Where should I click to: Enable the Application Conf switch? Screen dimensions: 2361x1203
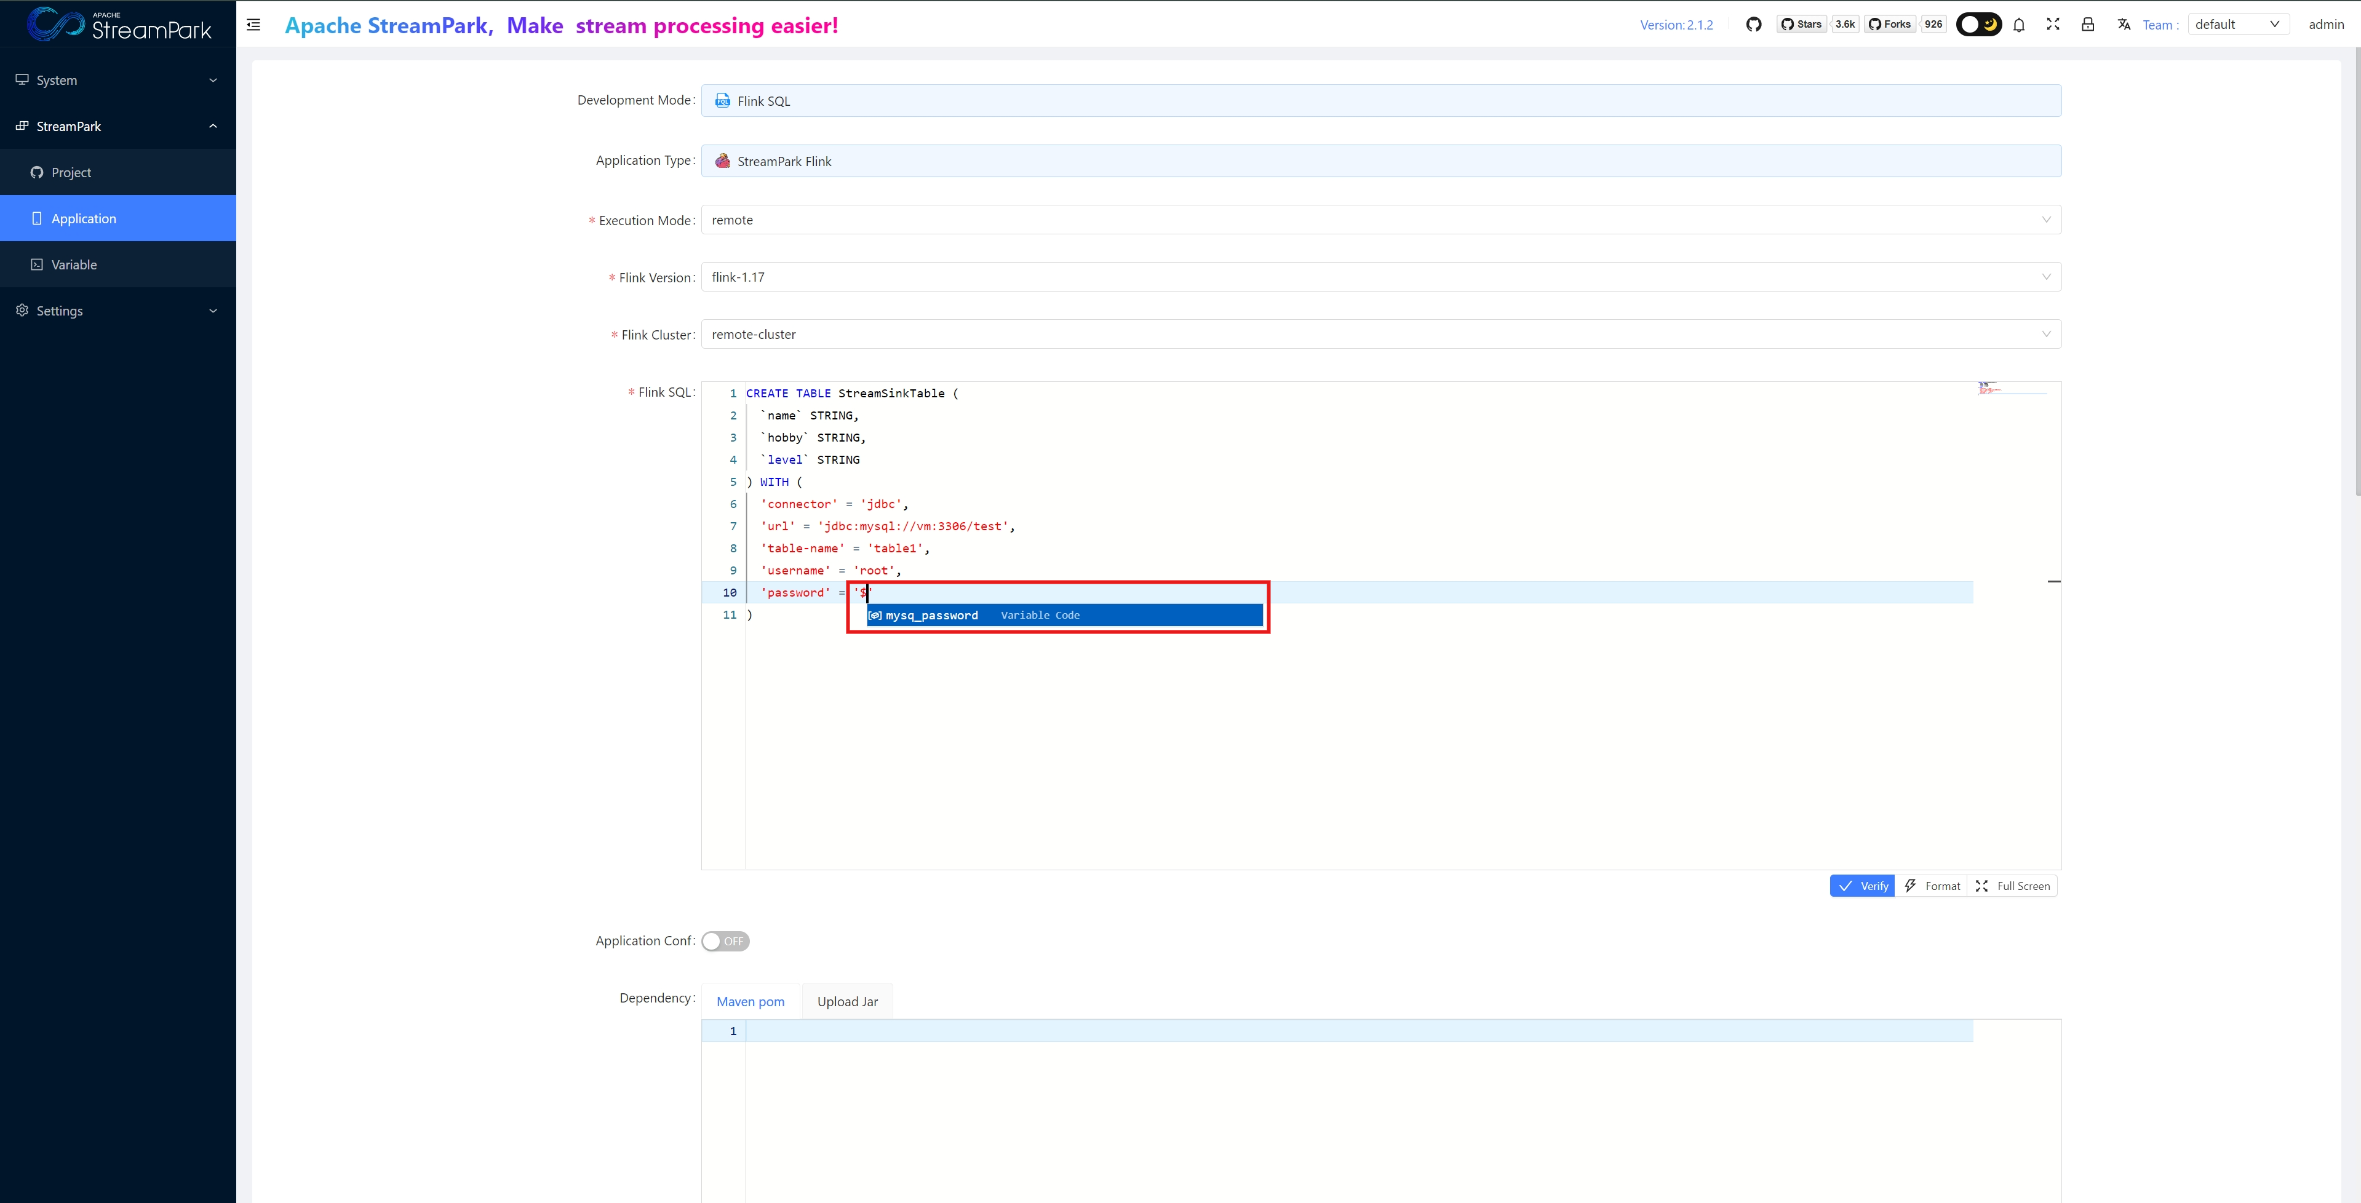pyautogui.click(x=725, y=941)
